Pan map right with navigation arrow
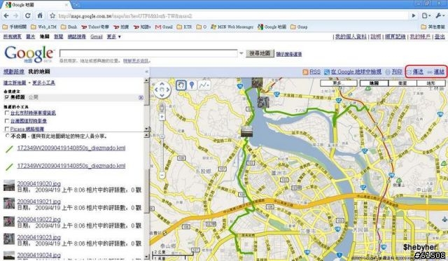This screenshot has height=261, width=448. click(x=168, y=90)
